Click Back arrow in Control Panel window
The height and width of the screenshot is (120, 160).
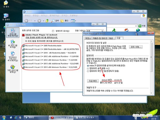[26, 21]
